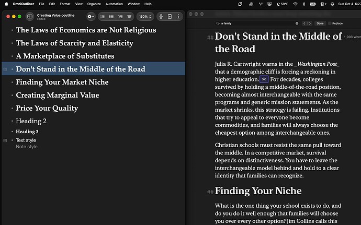Viewport: 361px width, 225px height.
Task: Click the indented outline icon in toolbar
Action: tap(120, 16)
